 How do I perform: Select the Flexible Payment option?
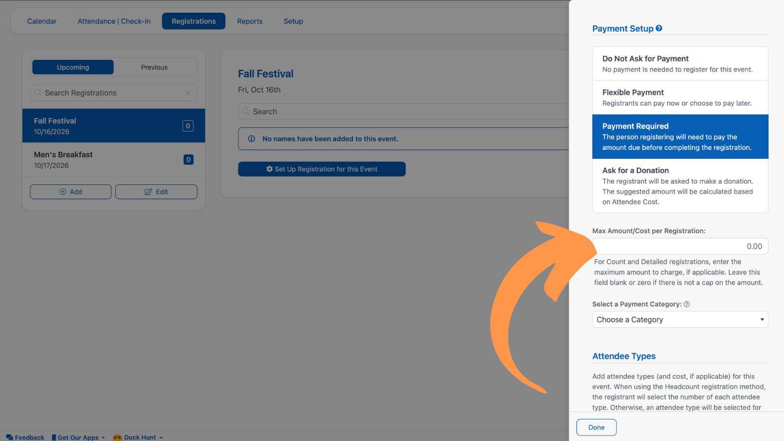tap(680, 98)
